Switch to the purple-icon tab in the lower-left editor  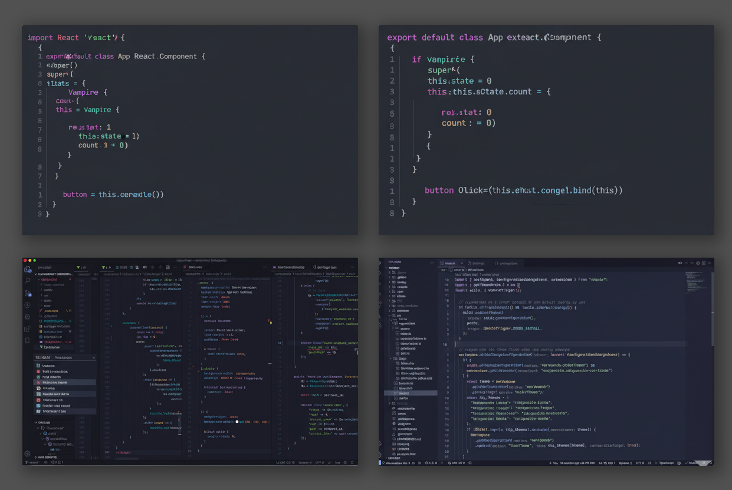pyautogui.click(x=290, y=267)
